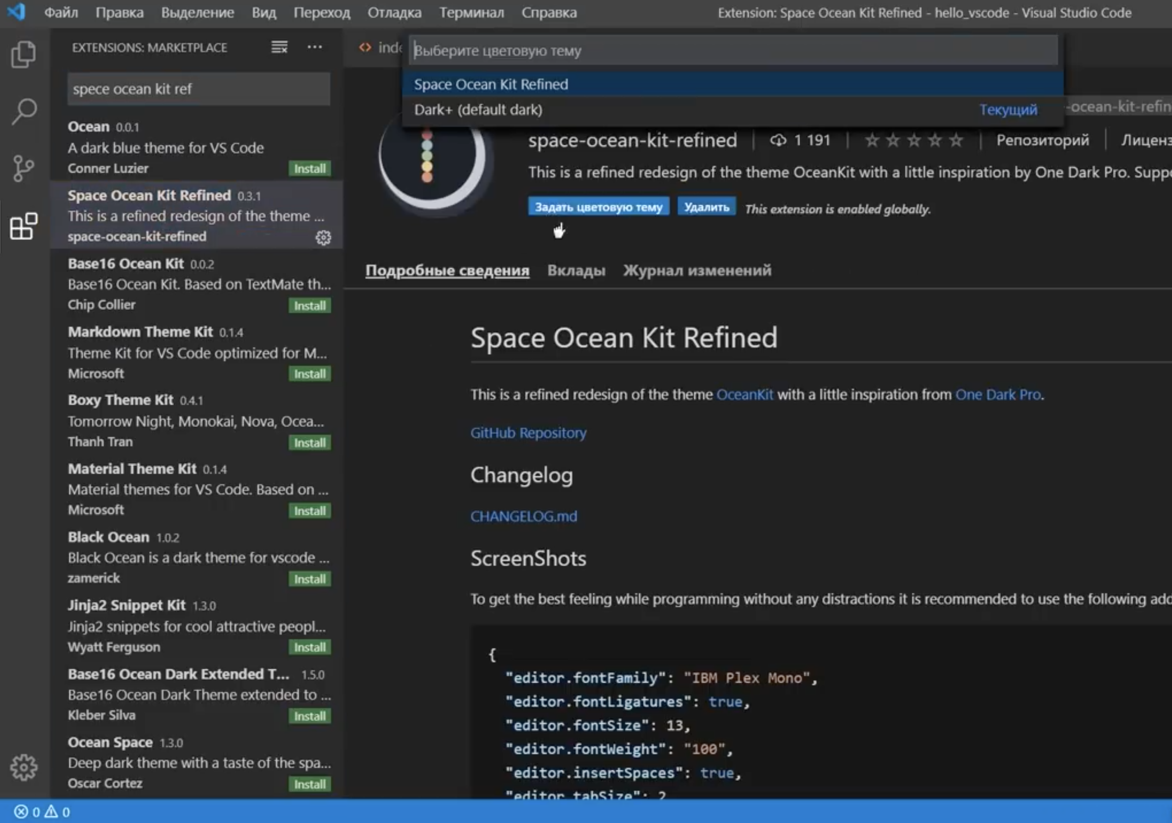Select Dark+ (default dark) theme option
The height and width of the screenshot is (823, 1172).
tap(732, 109)
